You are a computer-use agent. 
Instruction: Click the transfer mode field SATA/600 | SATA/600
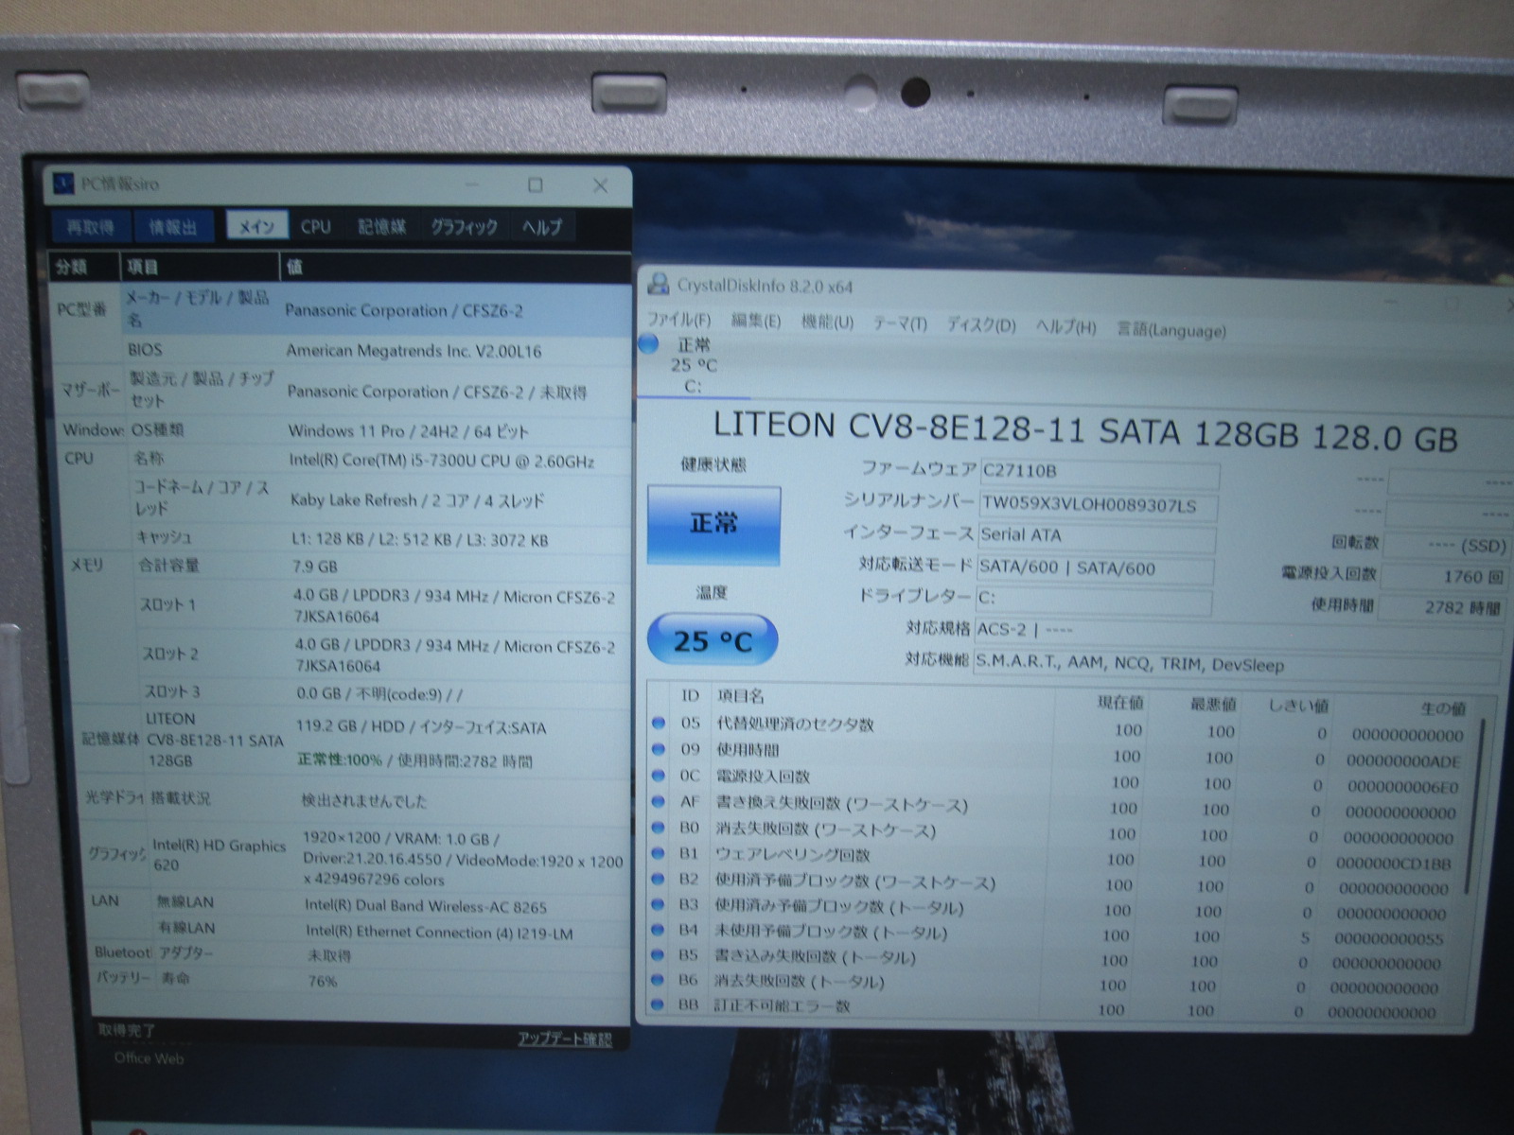point(1096,569)
